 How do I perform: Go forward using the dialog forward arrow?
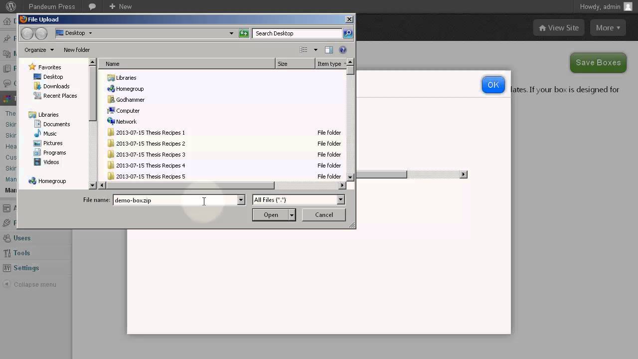coord(41,33)
